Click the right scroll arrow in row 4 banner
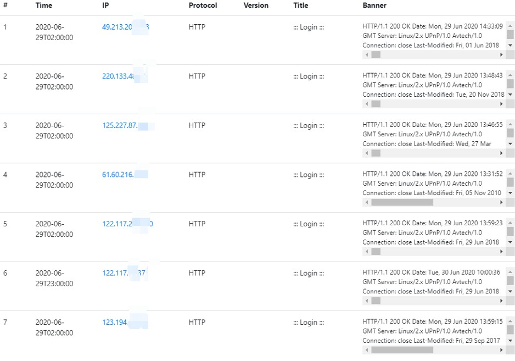 [501, 202]
